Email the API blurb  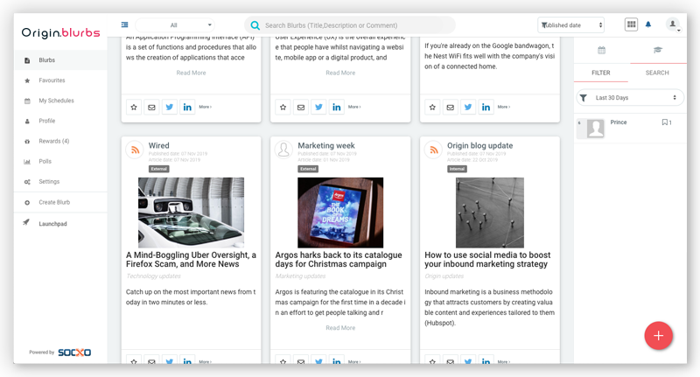pos(151,107)
